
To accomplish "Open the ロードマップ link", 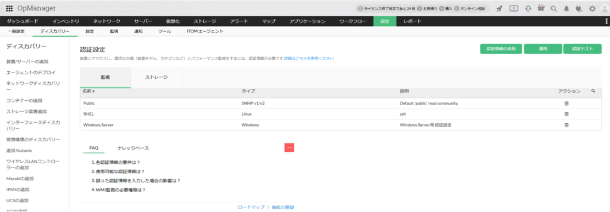I will click(x=251, y=207).
